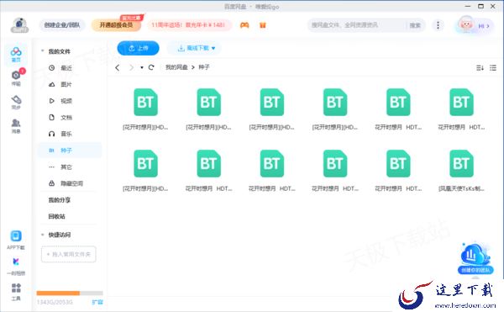Image resolution: width=504 pixels, height=312 pixels.
Task: Click the Hi > profile expander
Action: coord(484,26)
